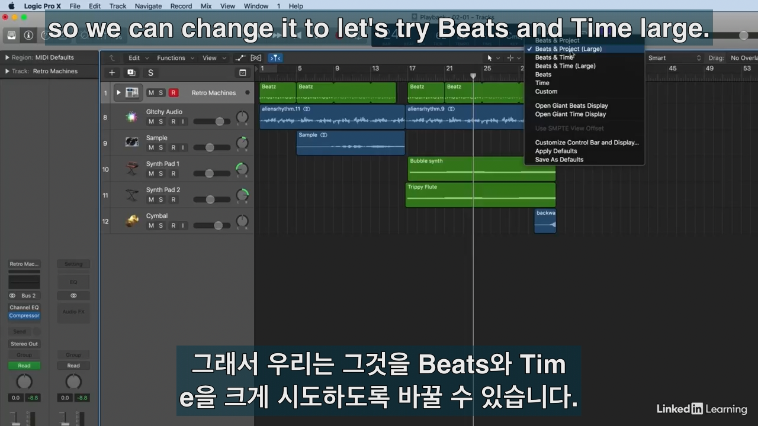Open the tracks area View dropdown

click(214, 58)
